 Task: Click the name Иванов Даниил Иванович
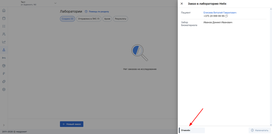218,22
